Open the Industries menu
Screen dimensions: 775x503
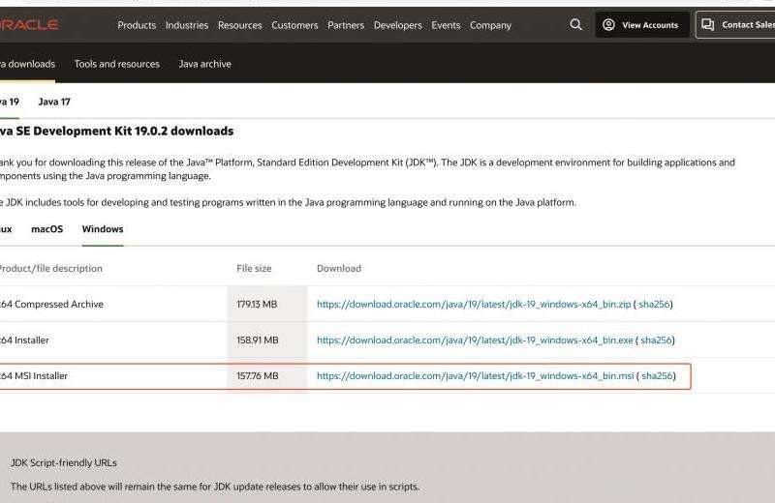[x=187, y=25]
